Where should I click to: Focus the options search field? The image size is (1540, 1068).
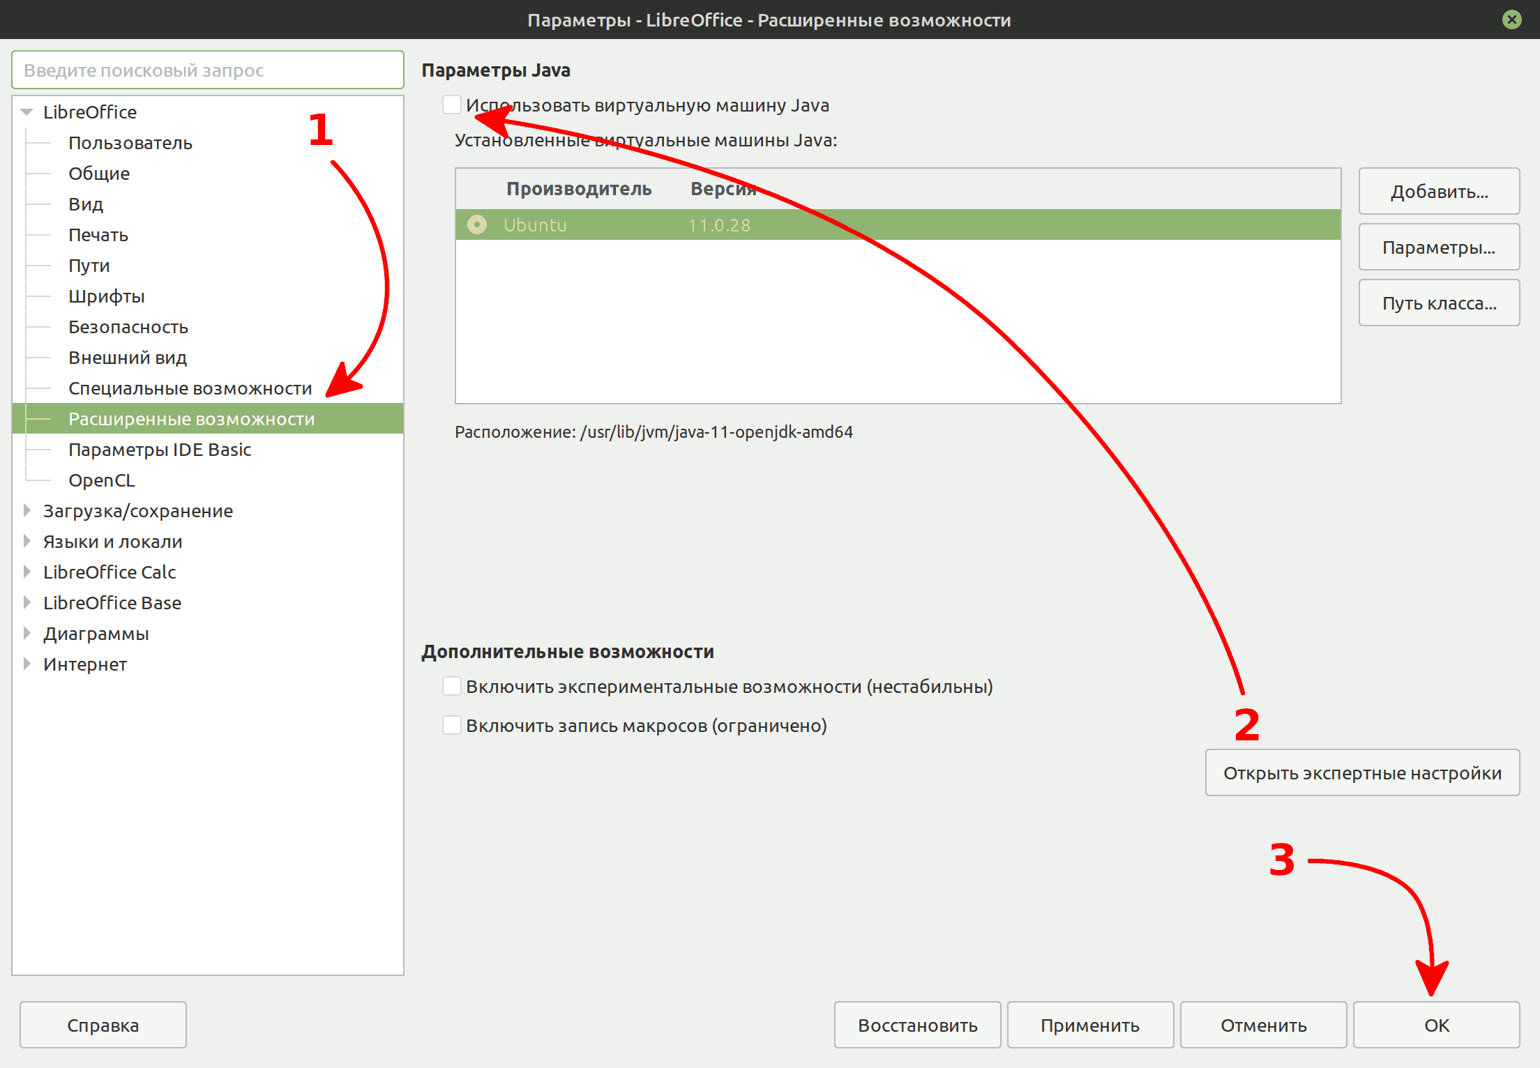point(208,70)
